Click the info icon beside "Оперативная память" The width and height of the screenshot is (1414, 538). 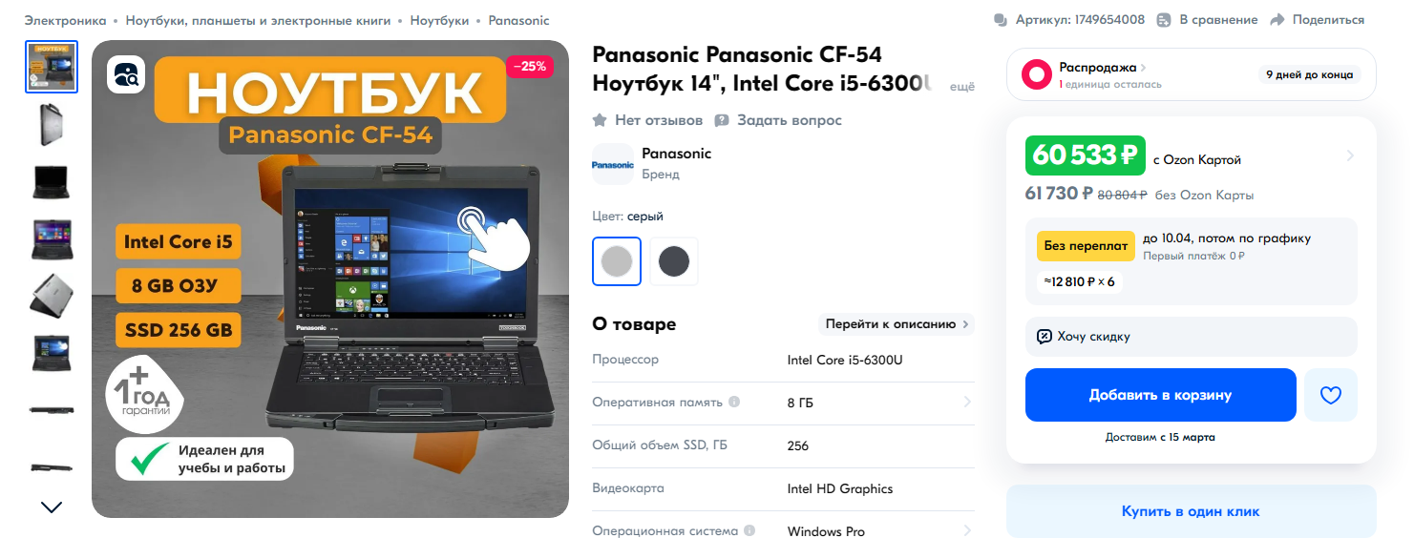tap(734, 402)
